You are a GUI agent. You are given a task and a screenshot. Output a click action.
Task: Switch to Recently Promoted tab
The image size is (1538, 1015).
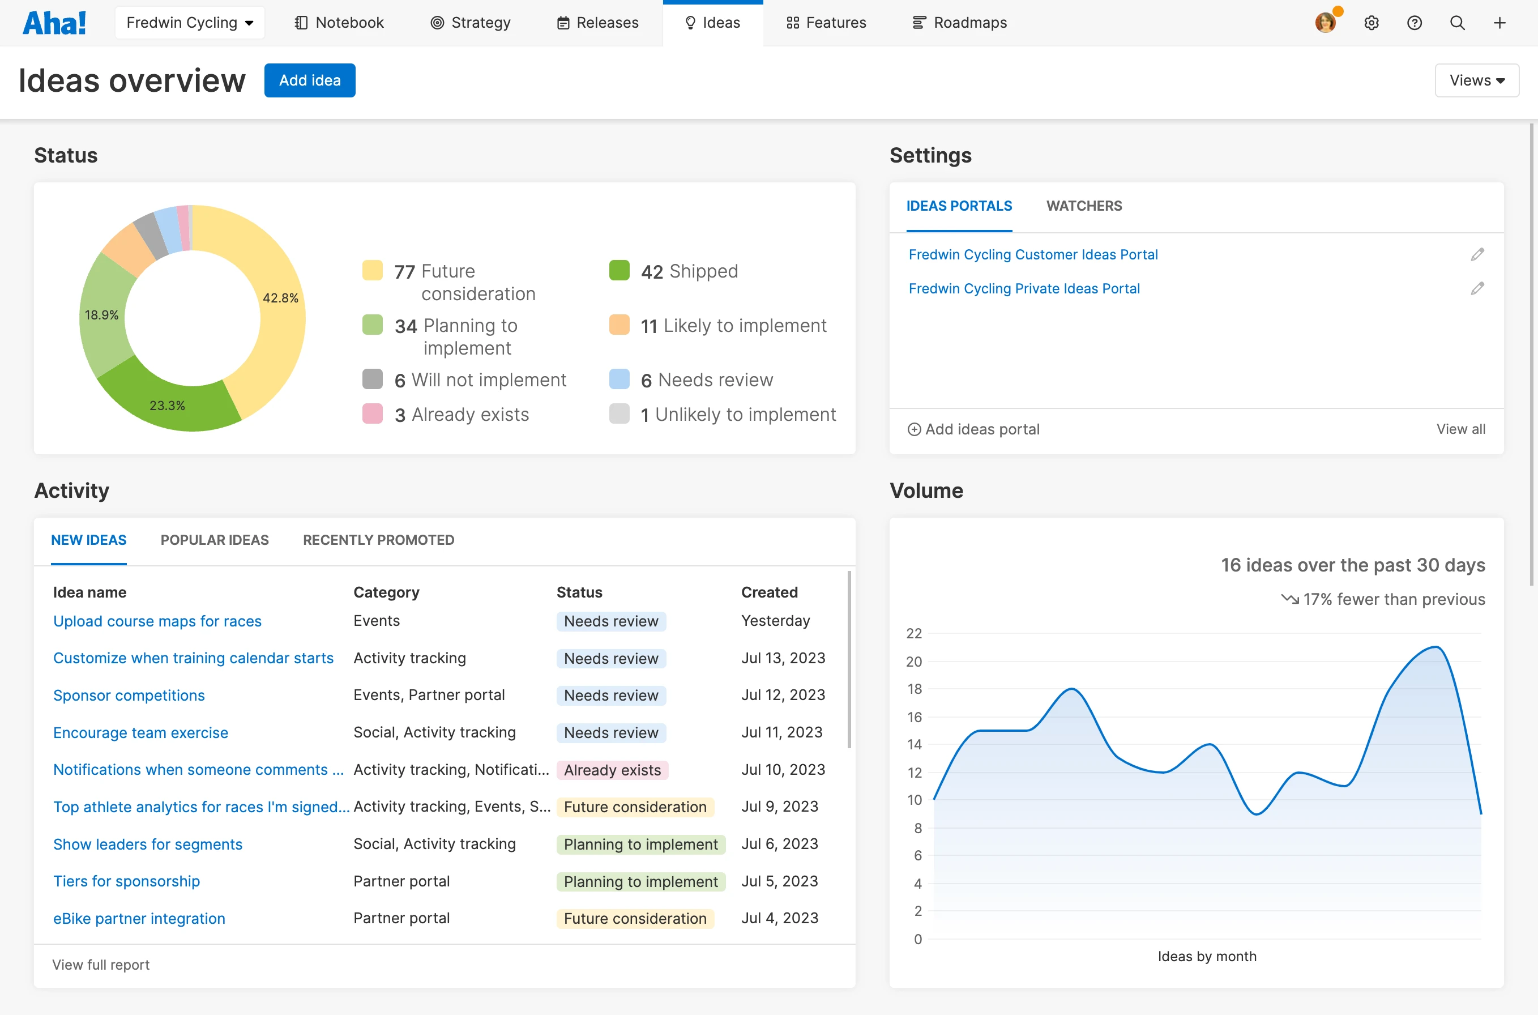(378, 540)
